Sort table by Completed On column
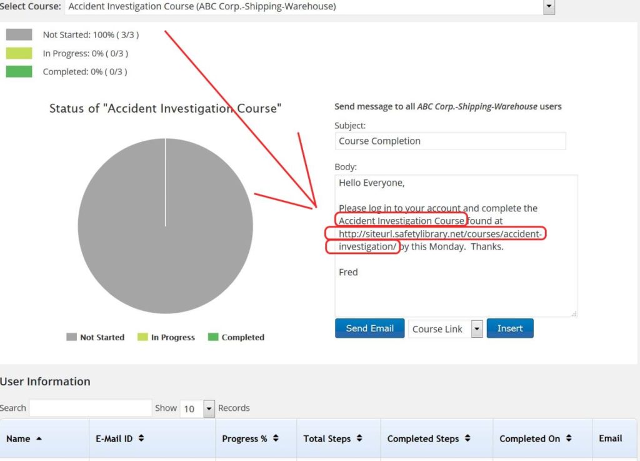The width and height of the screenshot is (640, 461). [x=536, y=438]
